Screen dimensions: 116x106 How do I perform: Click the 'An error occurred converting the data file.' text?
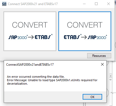[36, 77]
